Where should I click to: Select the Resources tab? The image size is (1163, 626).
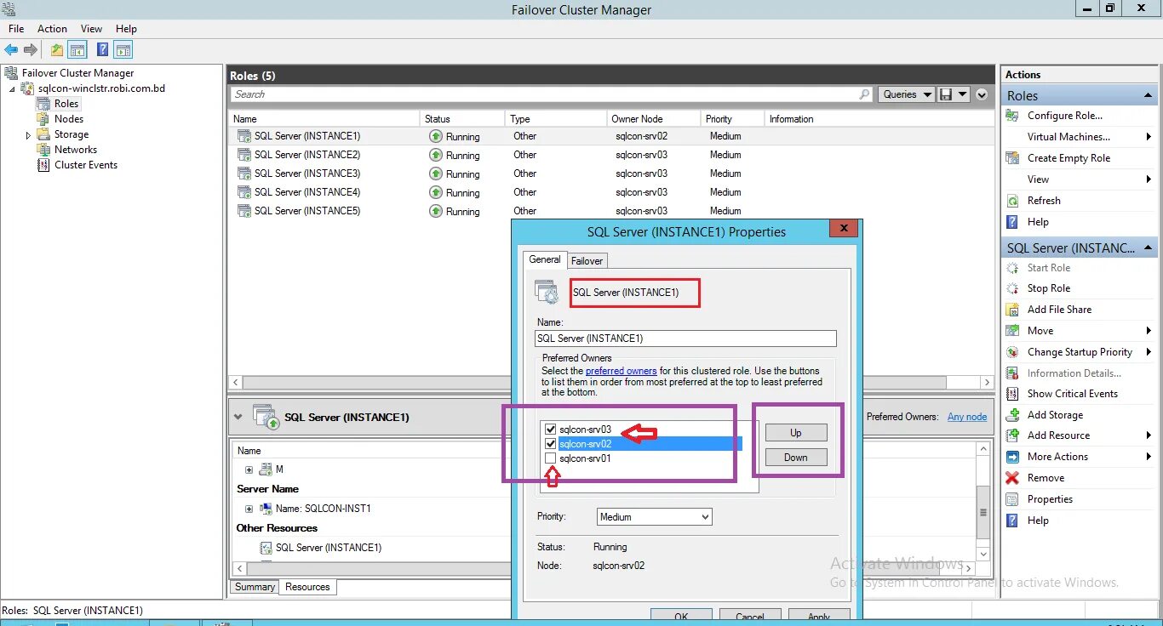click(x=307, y=587)
